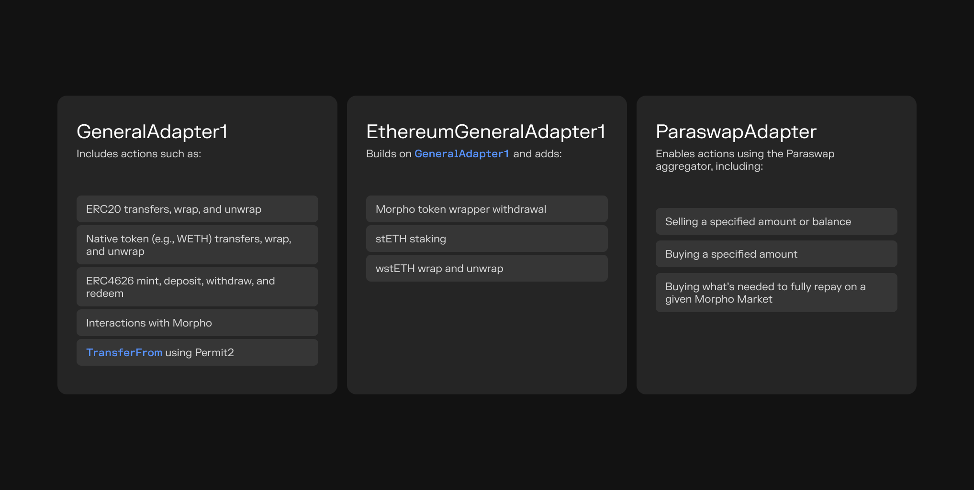Click the 'Builds on' text in middle card
This screenshot has height=490, width=974.
389,154
